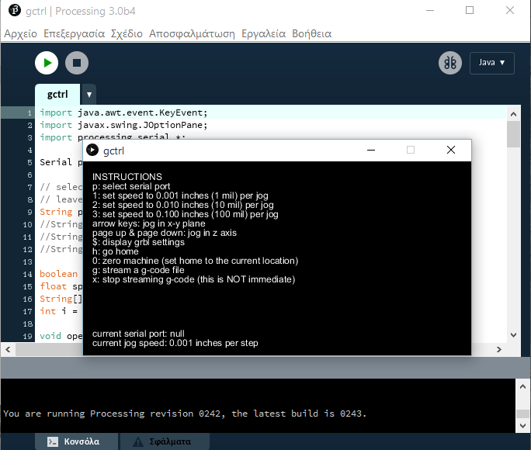Switch to the Κονσόλα tab

[77, 441]
